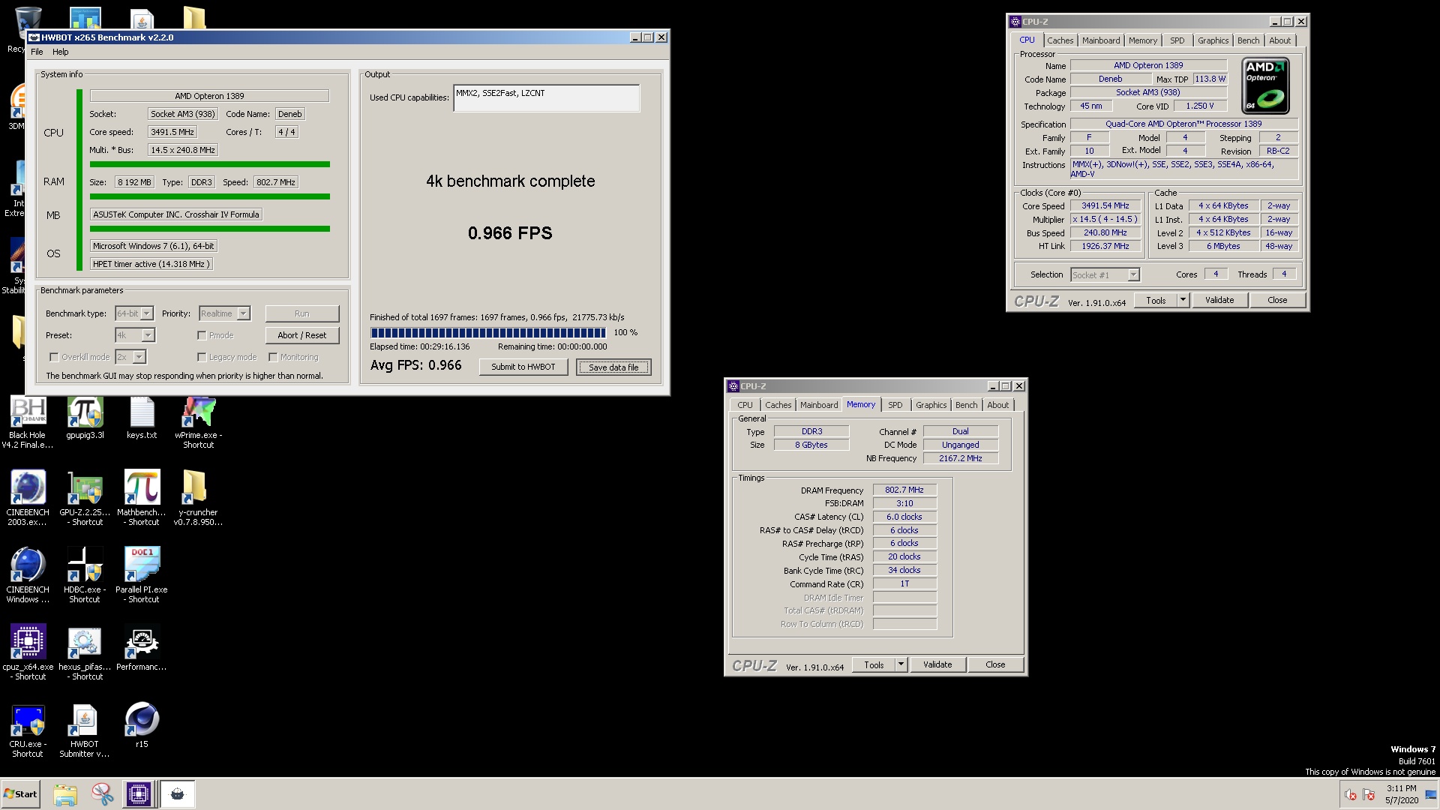Toggle Overkill mode checkbox
Screen dimensions: 1440x810
point(54,357)
